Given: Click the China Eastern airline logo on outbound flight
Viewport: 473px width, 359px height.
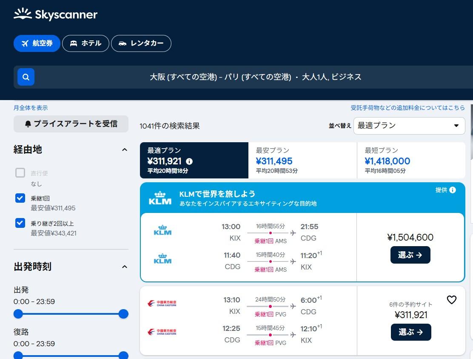Looking at the screenshot, I should 162,303.
